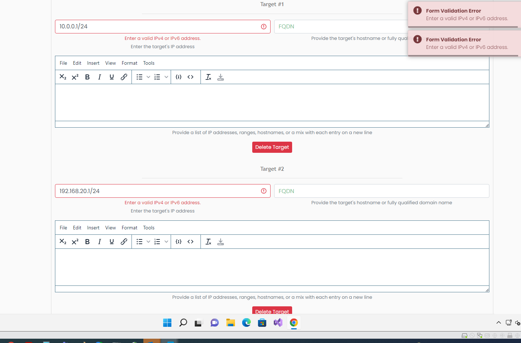
Task: Insert a code sample in the first editor
Action: click(x=178, y=77)
